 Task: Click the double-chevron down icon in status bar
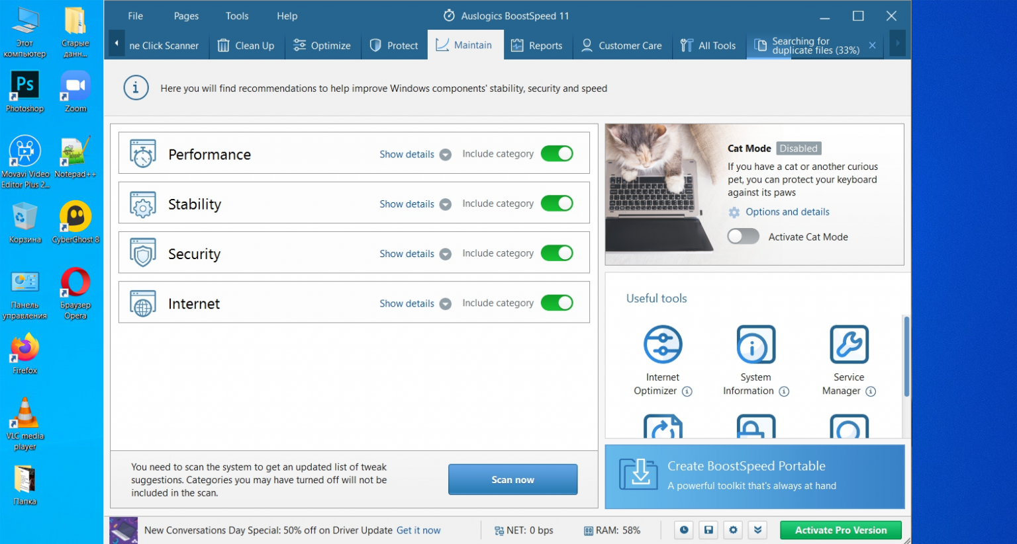coord(757,530)
